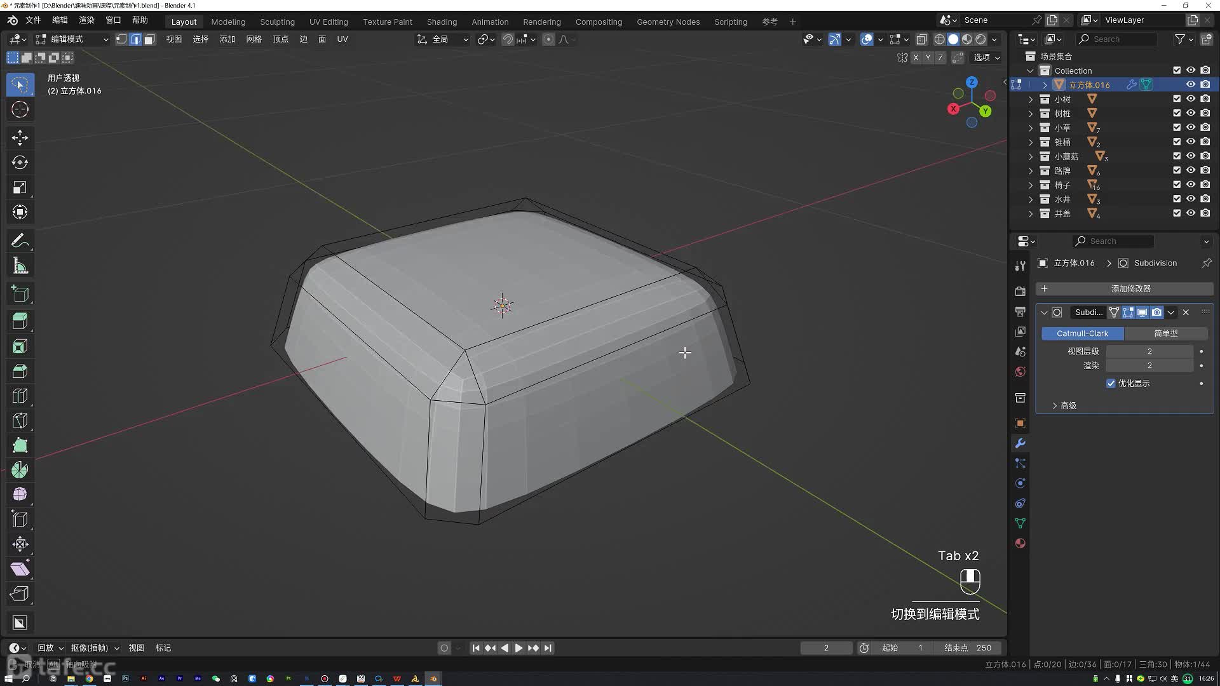Viewport: 1220px width, 686px height.
Task: Select the Transform tool
Action: (20, 212)
